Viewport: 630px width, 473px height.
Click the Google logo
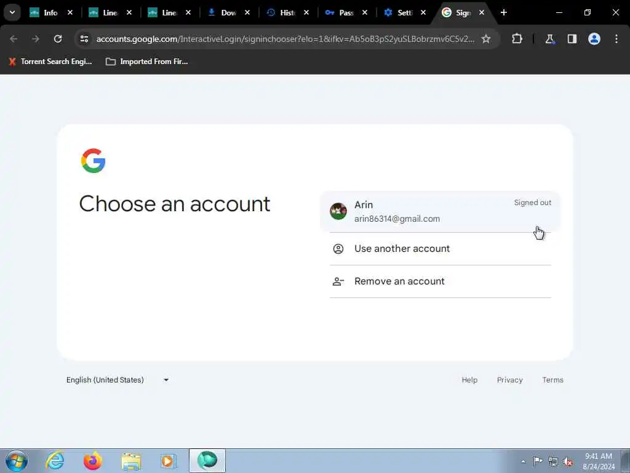click(x=94, y=161)
